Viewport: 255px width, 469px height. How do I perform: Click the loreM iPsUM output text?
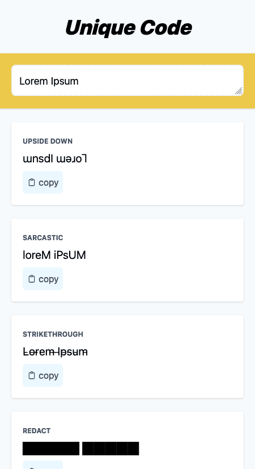click(54, 256)
